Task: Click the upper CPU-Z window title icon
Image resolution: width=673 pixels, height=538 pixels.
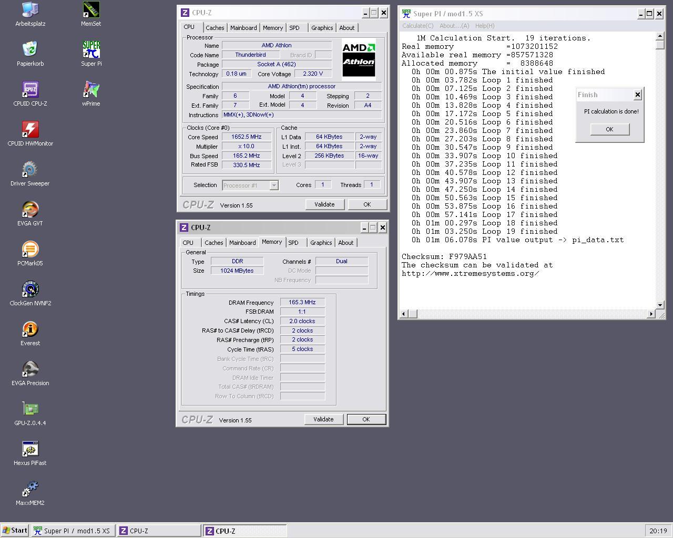Action: click(x=185, y=13)
